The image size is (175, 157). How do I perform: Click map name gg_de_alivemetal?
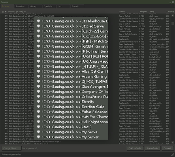156,18
